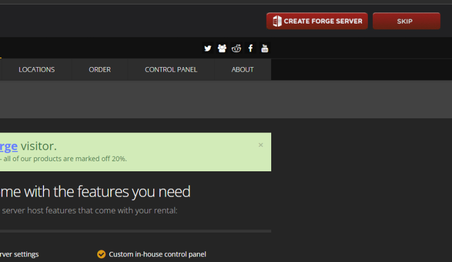Screen dimensions: 452x262
Task: Open the Locations menu item
Action: pyautogui.click(x=37, y=70)
